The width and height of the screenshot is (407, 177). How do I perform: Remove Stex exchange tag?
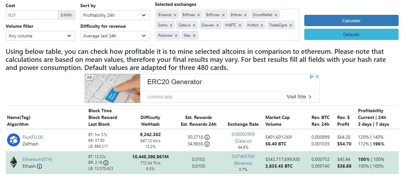click(x=194, y=36)
